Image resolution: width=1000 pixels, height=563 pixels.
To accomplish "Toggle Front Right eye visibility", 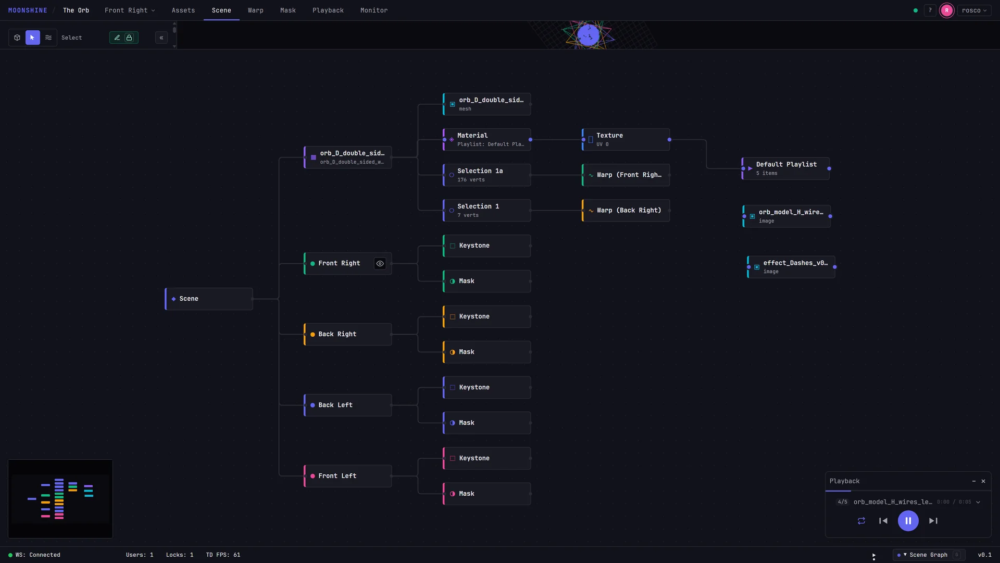I will coord(380,264).
